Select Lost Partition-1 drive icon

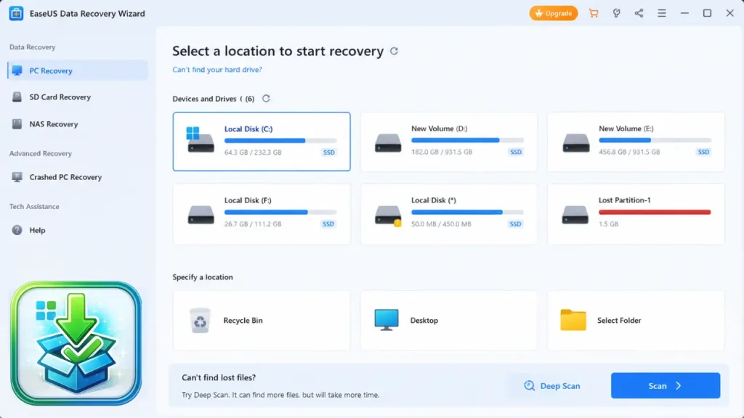[575, 214]
